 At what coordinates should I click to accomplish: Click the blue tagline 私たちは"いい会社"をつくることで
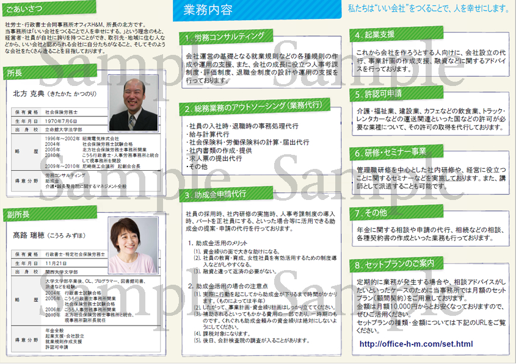coord(428,8)
